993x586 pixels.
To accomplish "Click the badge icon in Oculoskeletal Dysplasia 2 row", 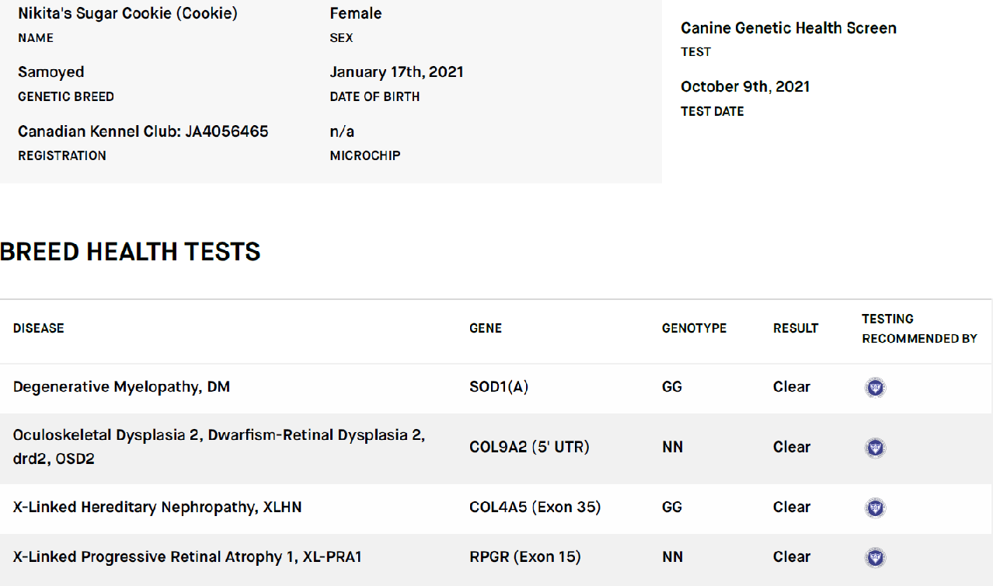I will 875,448.
